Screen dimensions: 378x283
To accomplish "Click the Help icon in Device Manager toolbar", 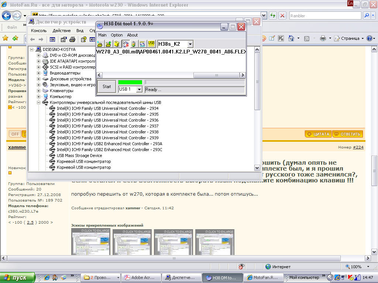I will (84, 39).
